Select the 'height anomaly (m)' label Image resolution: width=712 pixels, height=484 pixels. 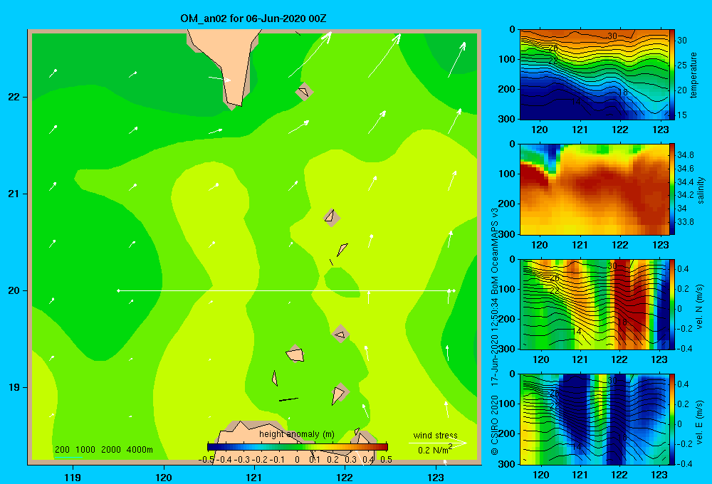click(x=296, y=434)
